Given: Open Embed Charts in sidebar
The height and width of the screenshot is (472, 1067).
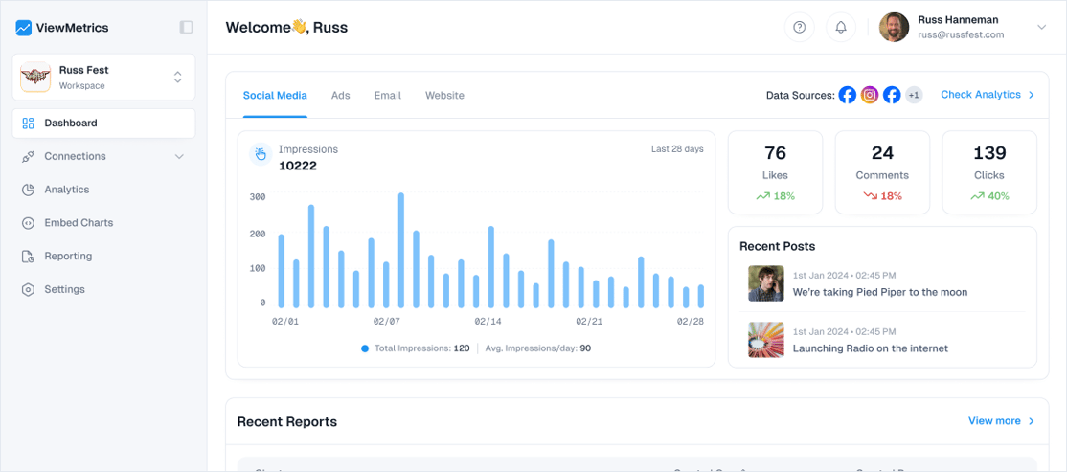Looking at the screenshot, I should coord(103,223).
